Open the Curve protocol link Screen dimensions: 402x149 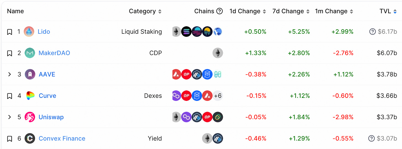[x=47, y=96]
